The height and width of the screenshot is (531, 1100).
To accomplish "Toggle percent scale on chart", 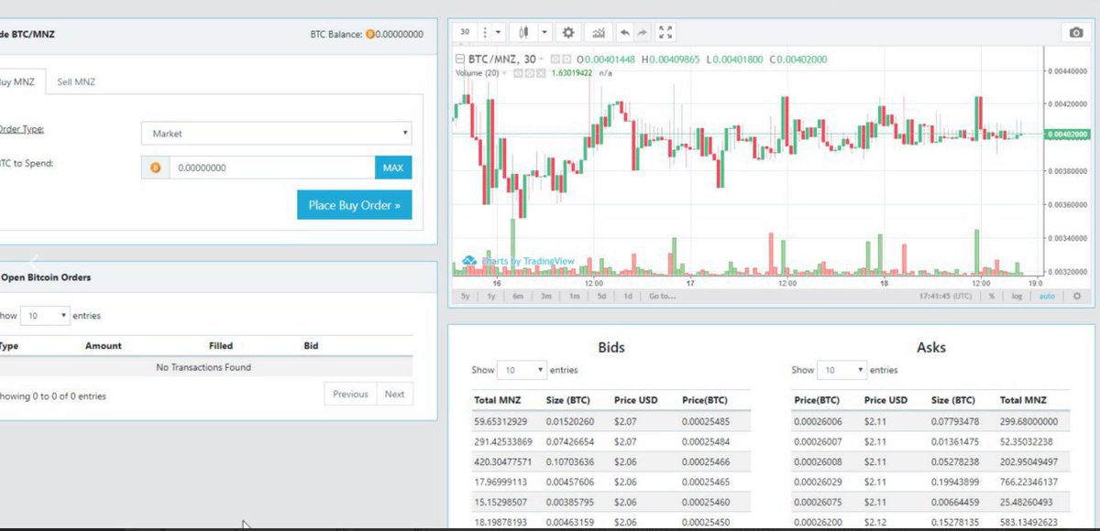I will 992,297.
